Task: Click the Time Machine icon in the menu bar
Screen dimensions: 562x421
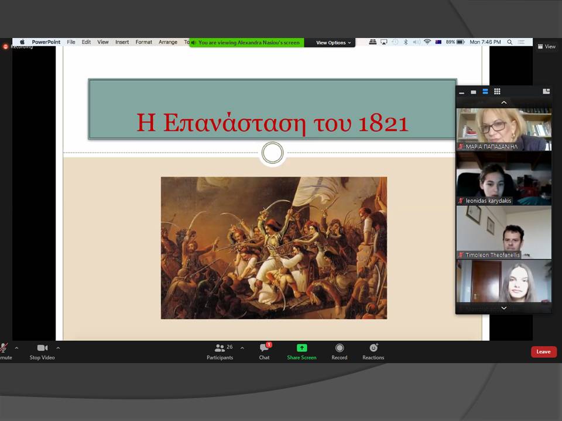Action: pos(395,42)
